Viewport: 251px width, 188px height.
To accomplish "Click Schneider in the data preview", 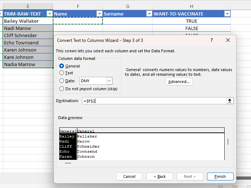I will [88, 147].
